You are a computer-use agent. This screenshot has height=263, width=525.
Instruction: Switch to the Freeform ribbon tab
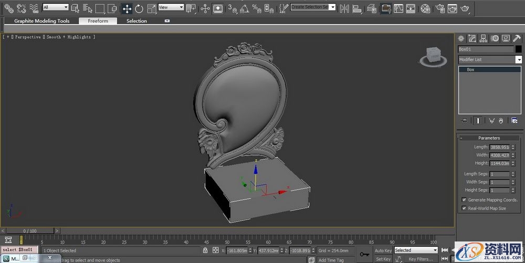(x=98, y=21)
